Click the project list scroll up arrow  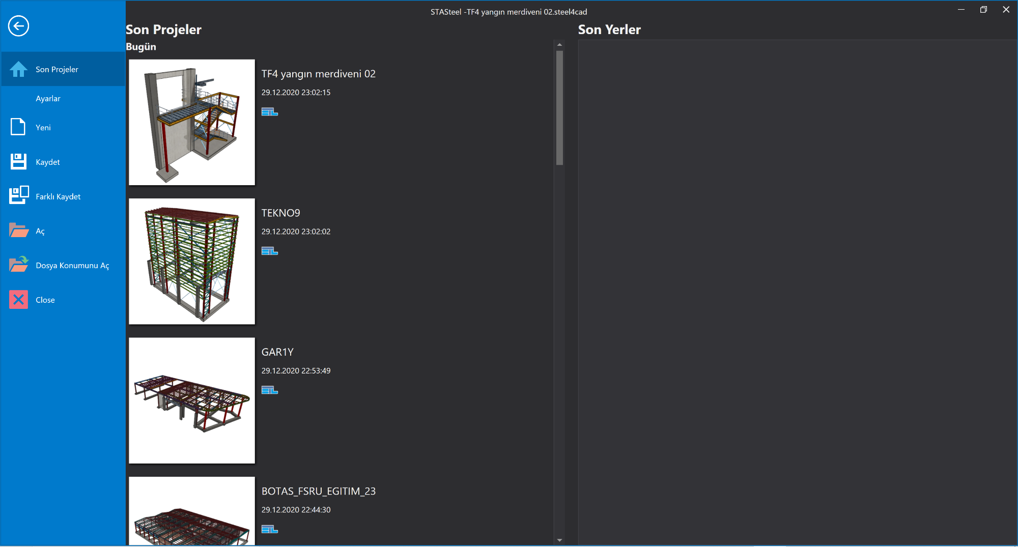click(559, 45)
